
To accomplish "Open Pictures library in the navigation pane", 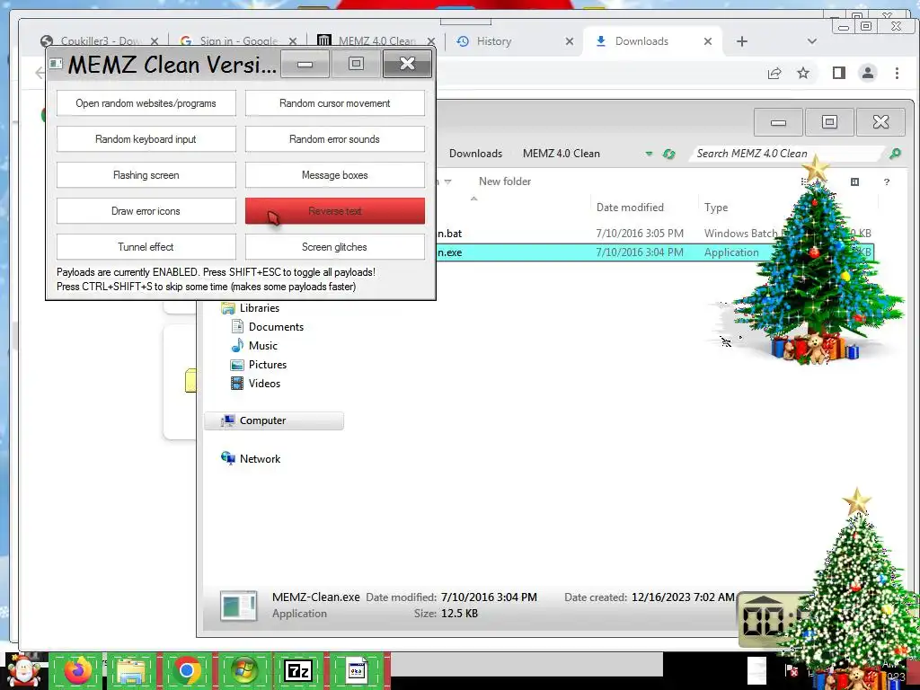I will tap(267, 365).
